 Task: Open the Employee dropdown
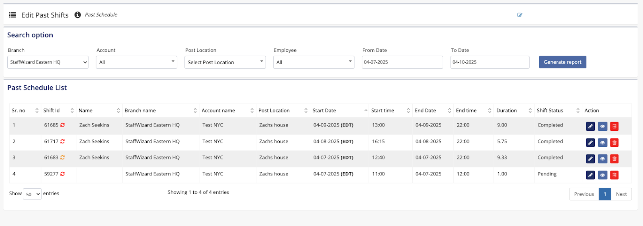tap(313, 62)
